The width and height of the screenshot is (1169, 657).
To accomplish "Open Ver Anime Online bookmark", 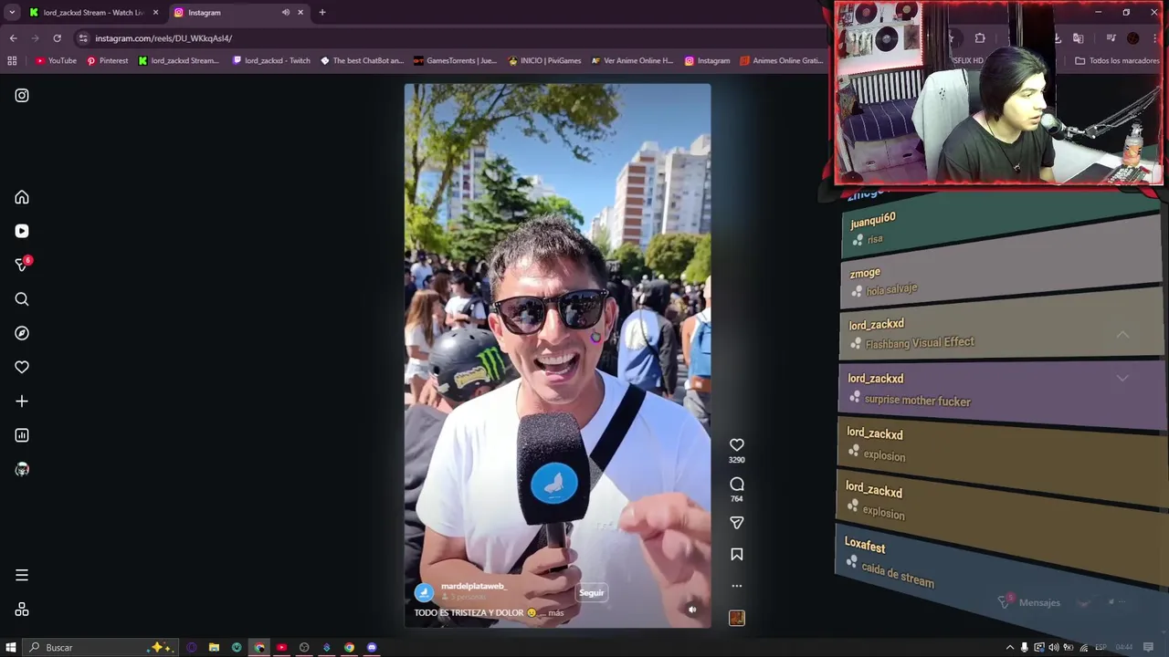I will pos(632,61).
